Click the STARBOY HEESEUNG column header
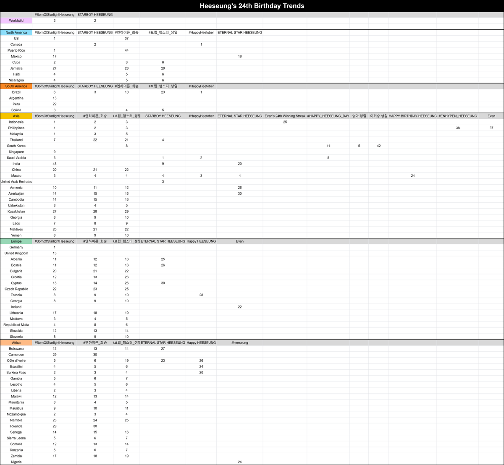Screen dimensions: 504x465 95,14
